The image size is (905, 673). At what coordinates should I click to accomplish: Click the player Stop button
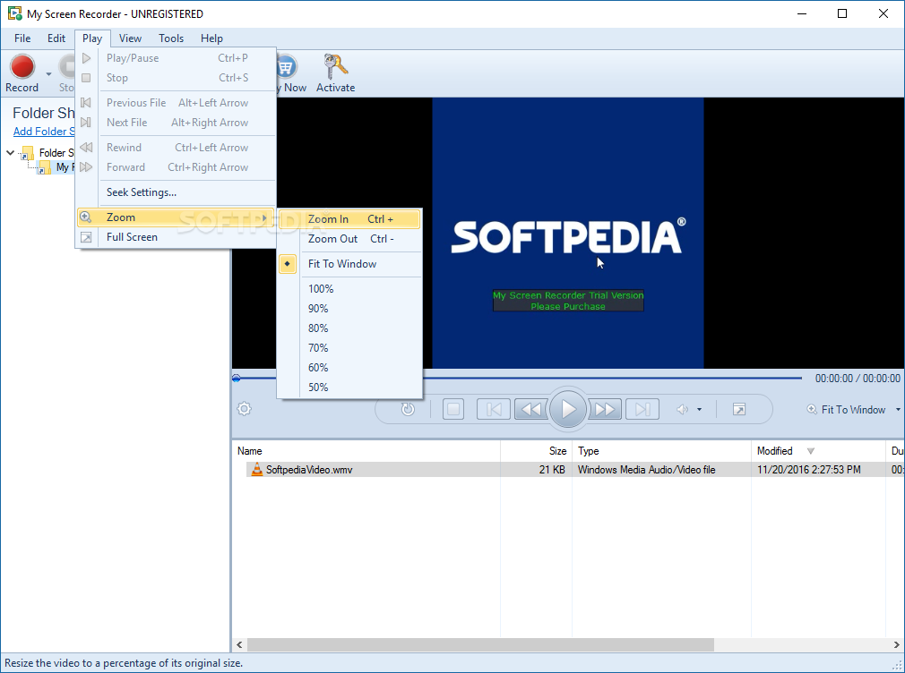coord(453,410)
